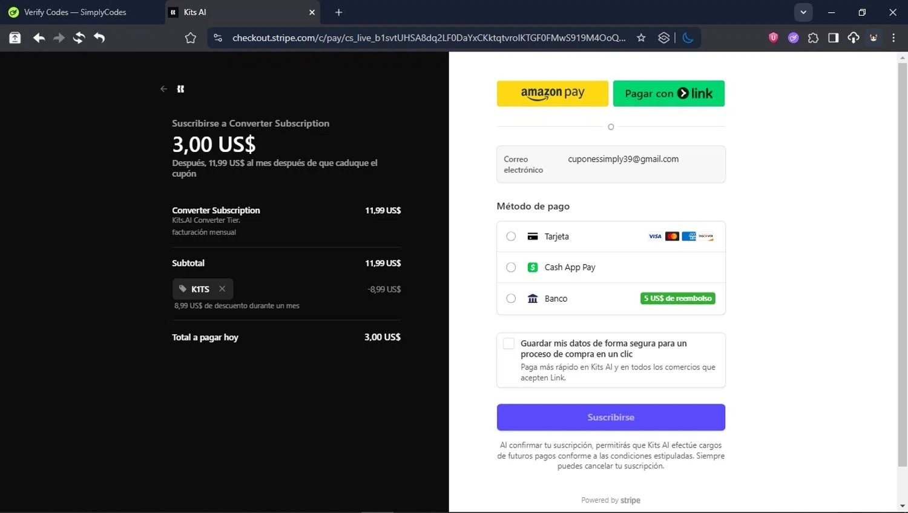Open the red shield extension icon
The height and width of the screenshot is (513, 908).
[x=773, y=38]
